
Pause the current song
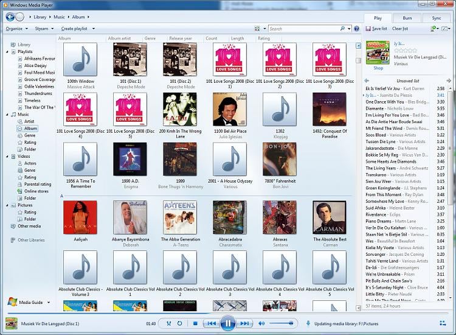pos(228,323)
